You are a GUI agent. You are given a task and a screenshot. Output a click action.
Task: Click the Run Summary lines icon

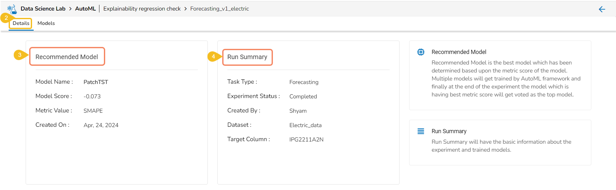pos(421,131)
